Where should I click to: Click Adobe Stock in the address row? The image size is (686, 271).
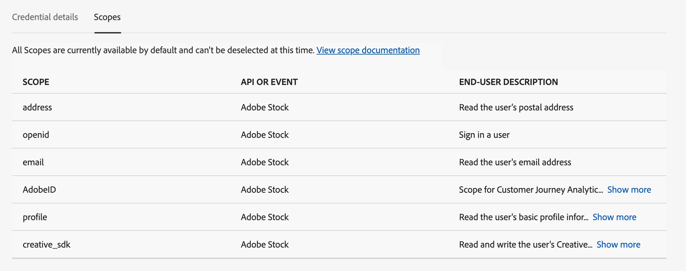pyautogui.click(x=264, y=107)
